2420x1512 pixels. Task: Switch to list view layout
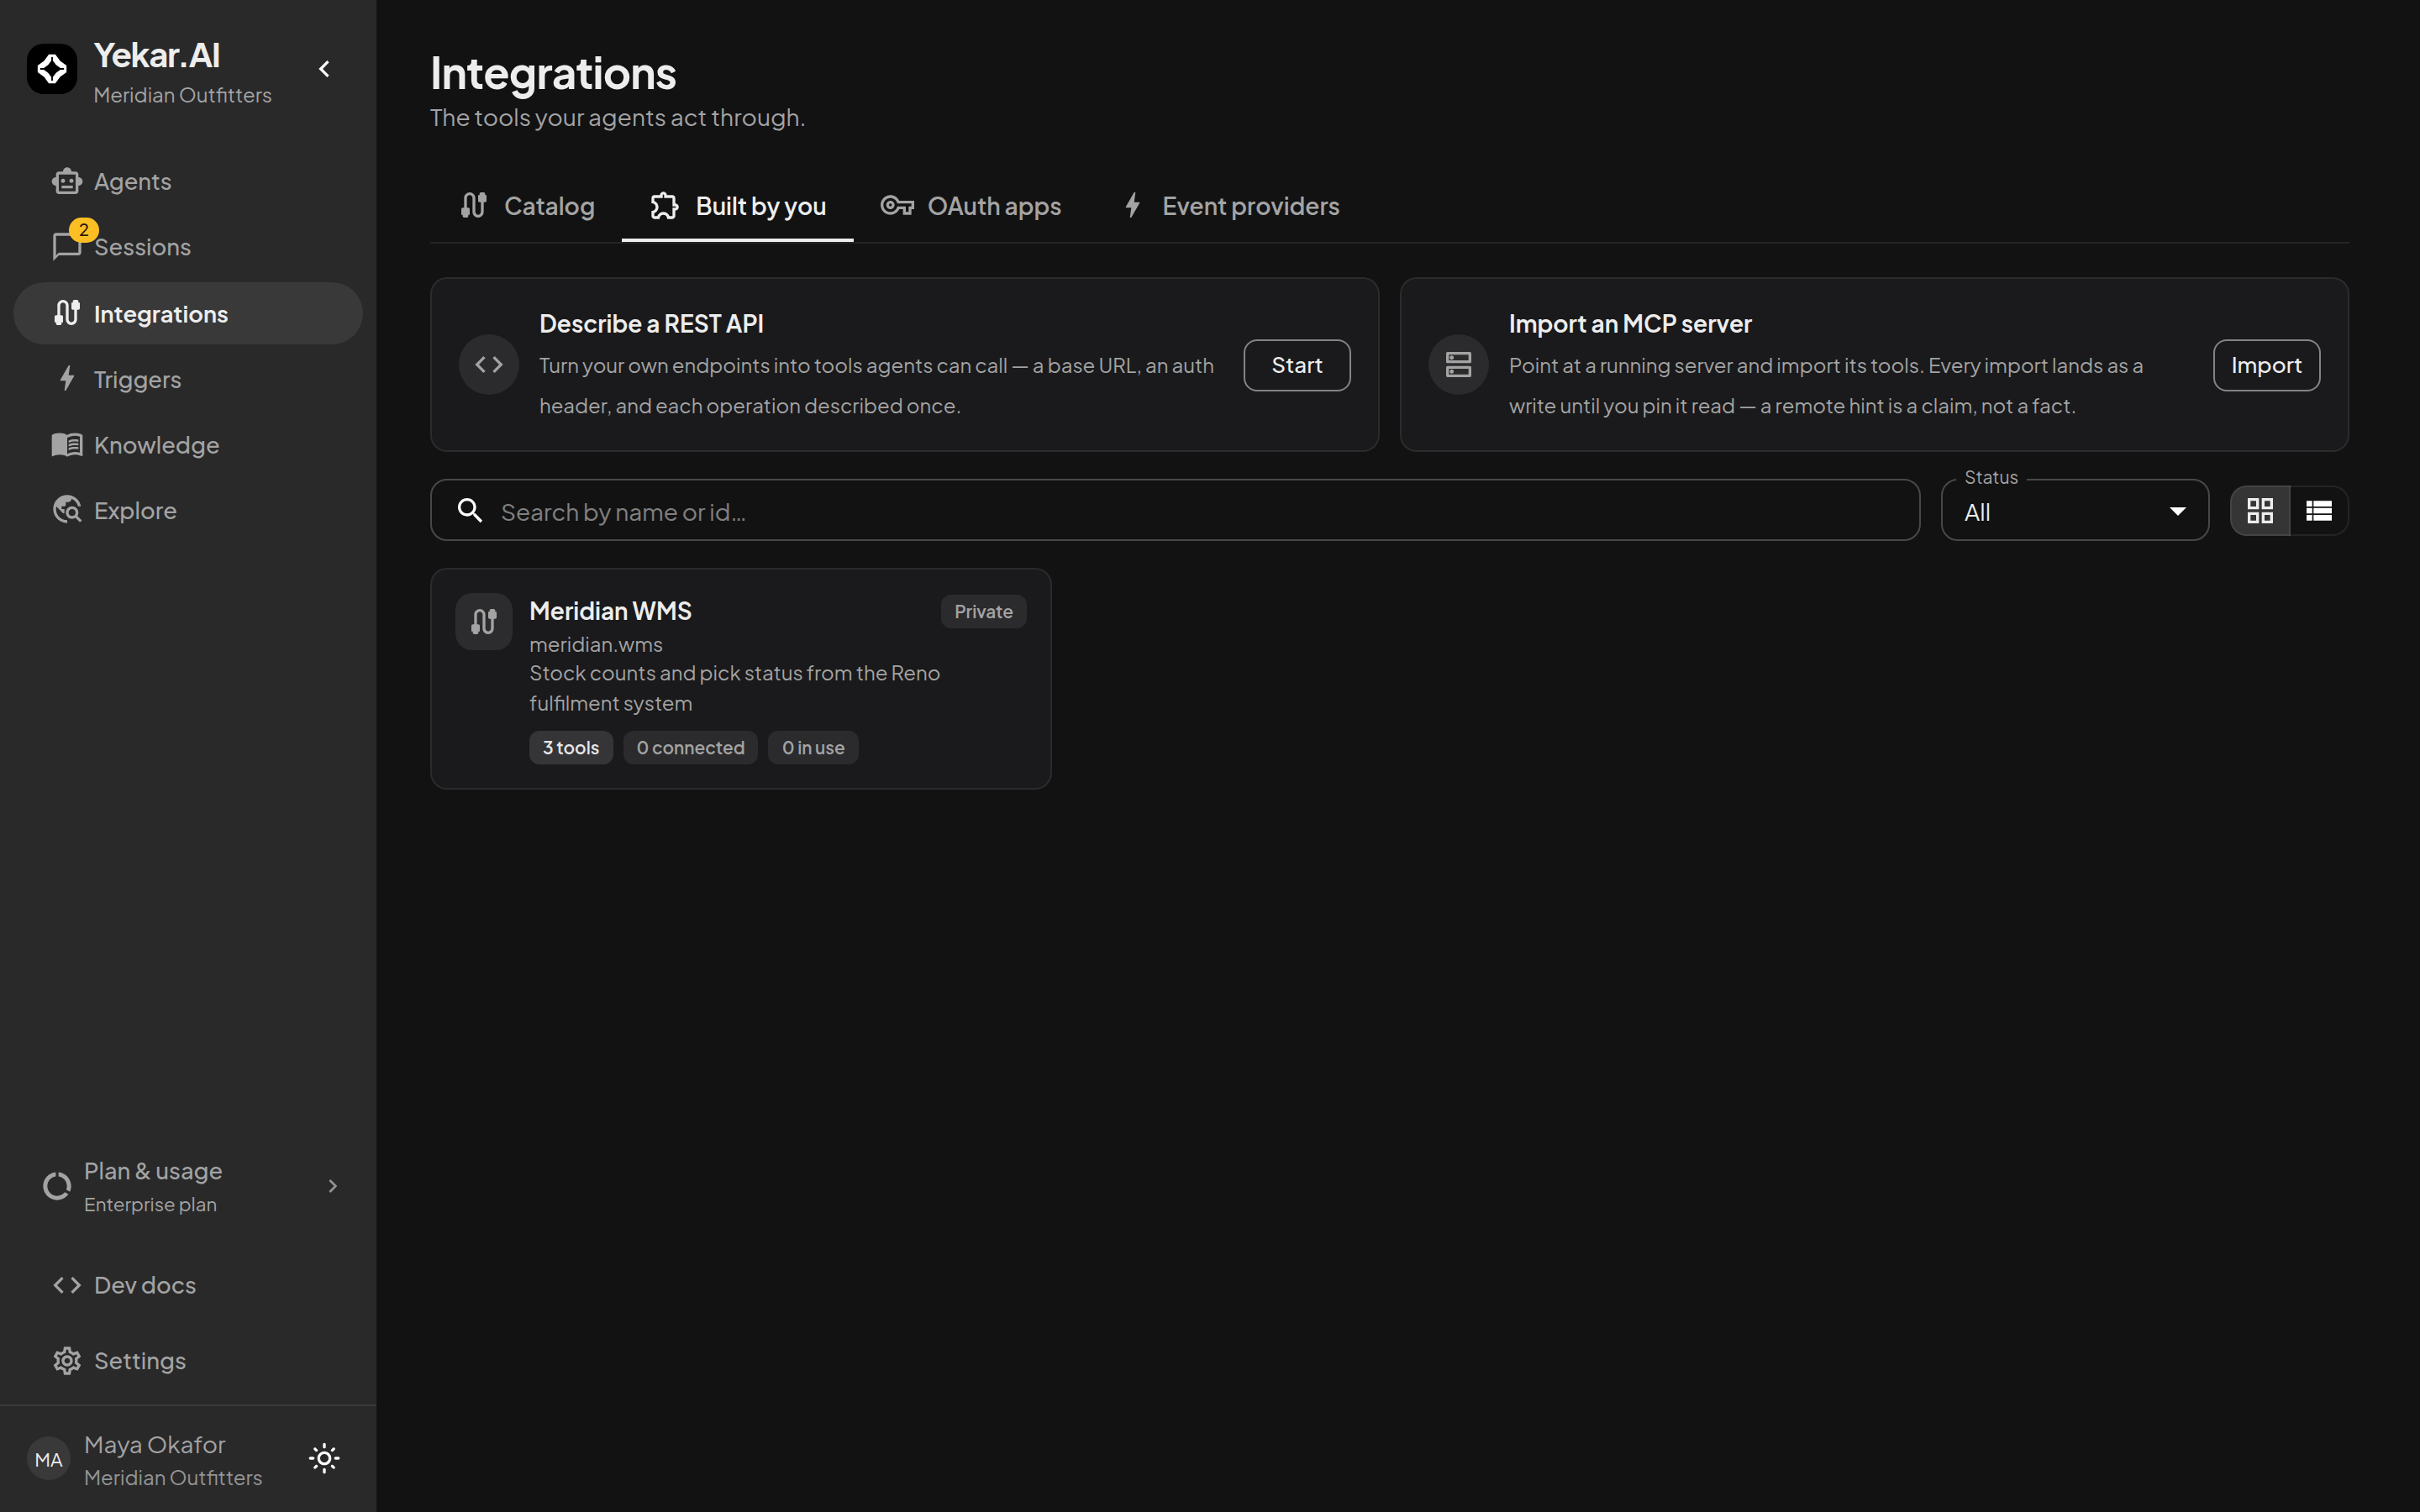[x=2319, y=511]
